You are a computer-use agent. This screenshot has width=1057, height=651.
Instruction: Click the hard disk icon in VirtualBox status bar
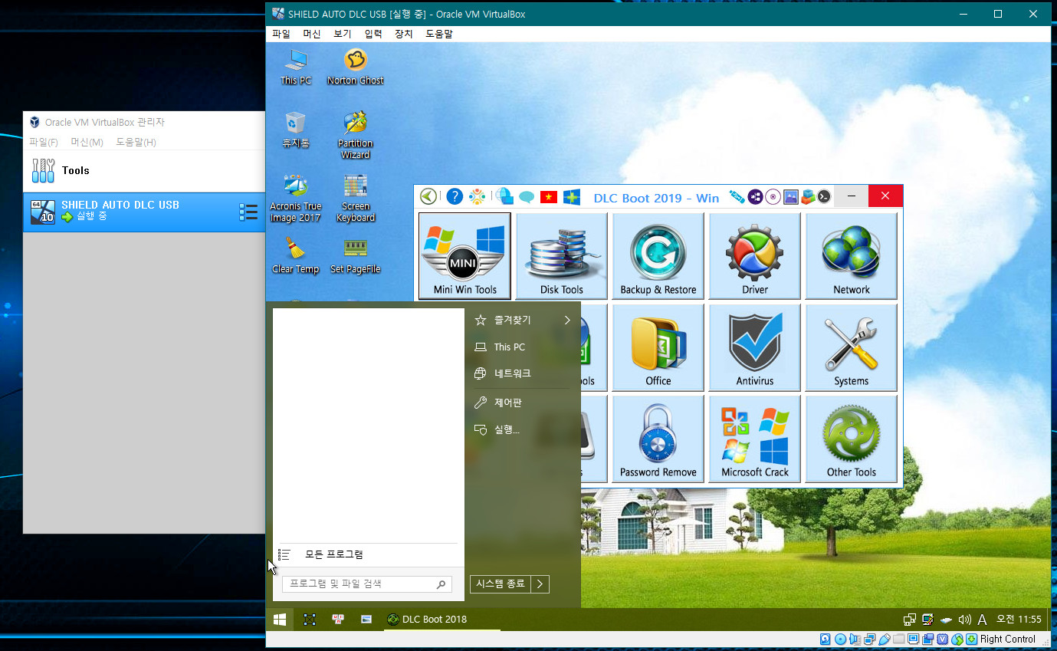click(x=826, y=639)
